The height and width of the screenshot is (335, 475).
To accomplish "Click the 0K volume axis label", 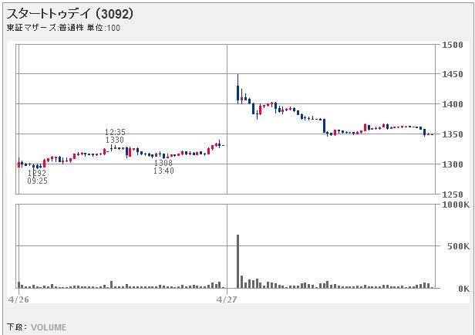I will (463, 289).
